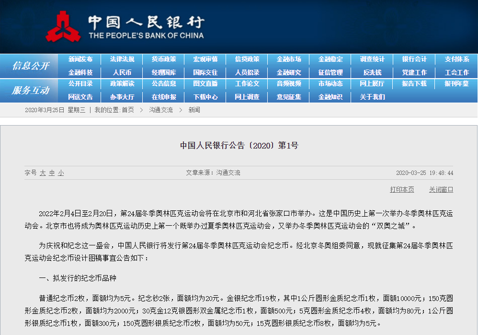Select 音频视频 menu item

[289, 83]
